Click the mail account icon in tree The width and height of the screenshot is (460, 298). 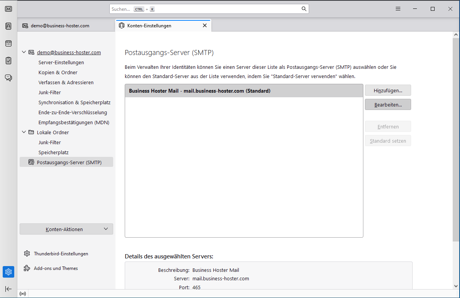pos(32,52)
